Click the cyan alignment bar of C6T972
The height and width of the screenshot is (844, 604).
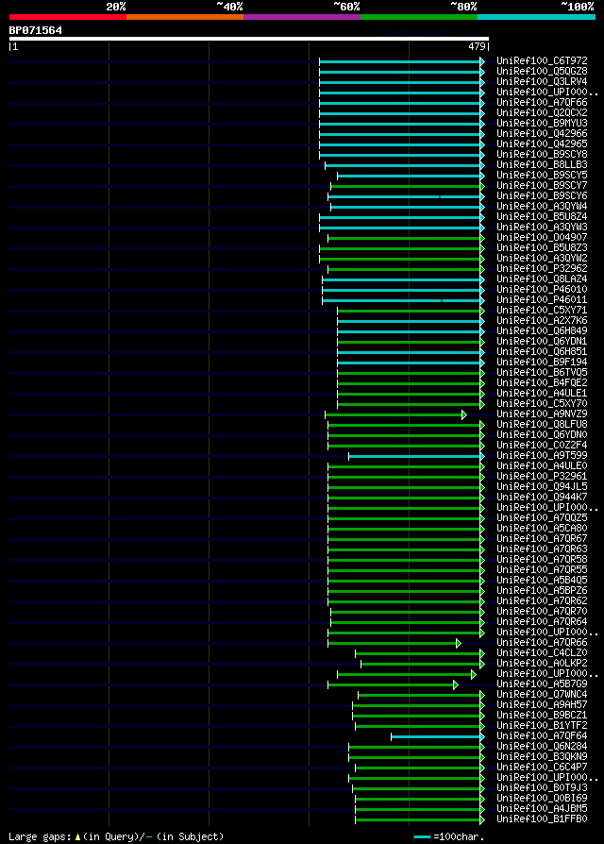click(400, 62)
